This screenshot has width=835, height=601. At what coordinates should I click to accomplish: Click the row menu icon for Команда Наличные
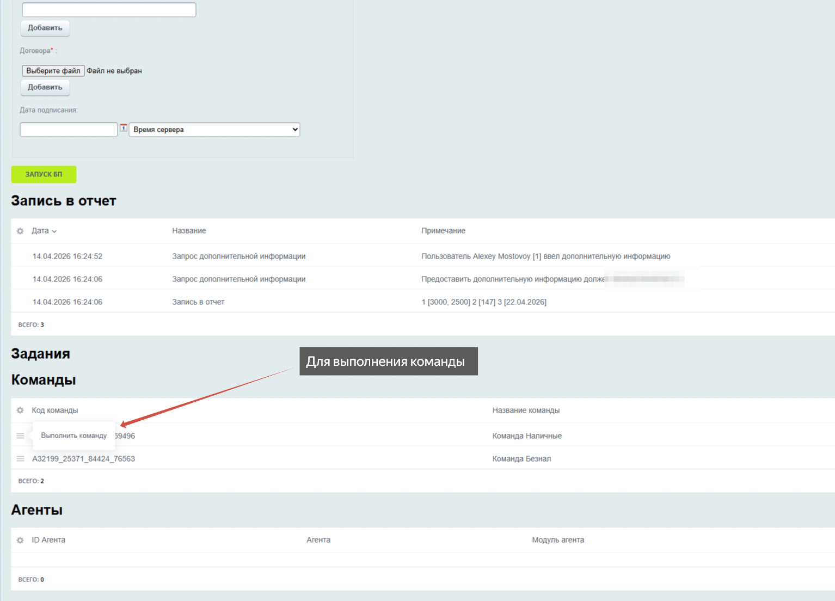[x=20, y=436]
